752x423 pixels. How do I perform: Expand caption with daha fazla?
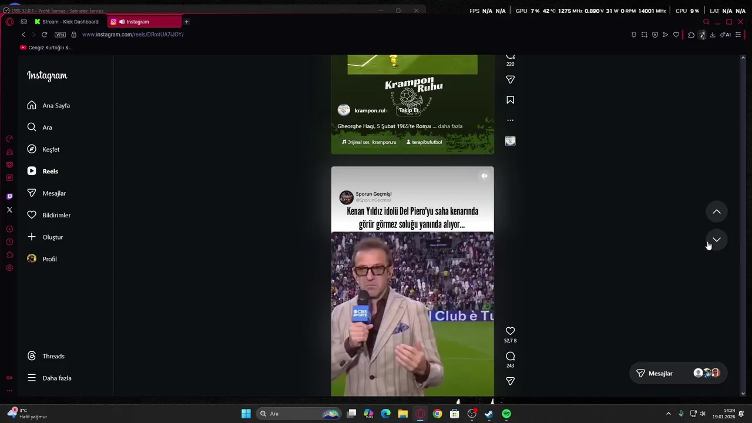click(450, 126)
